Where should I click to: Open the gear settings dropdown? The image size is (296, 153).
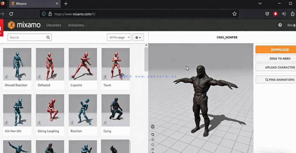coord(138,37)
